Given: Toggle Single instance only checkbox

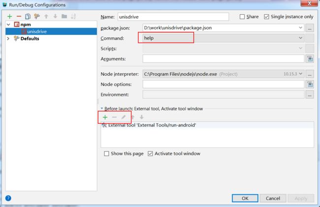Looking at the screenshot, I should pyautogui.click(x=266, y=17).
